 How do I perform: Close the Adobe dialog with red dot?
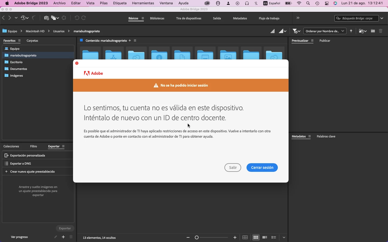click(x=77, y=63)
